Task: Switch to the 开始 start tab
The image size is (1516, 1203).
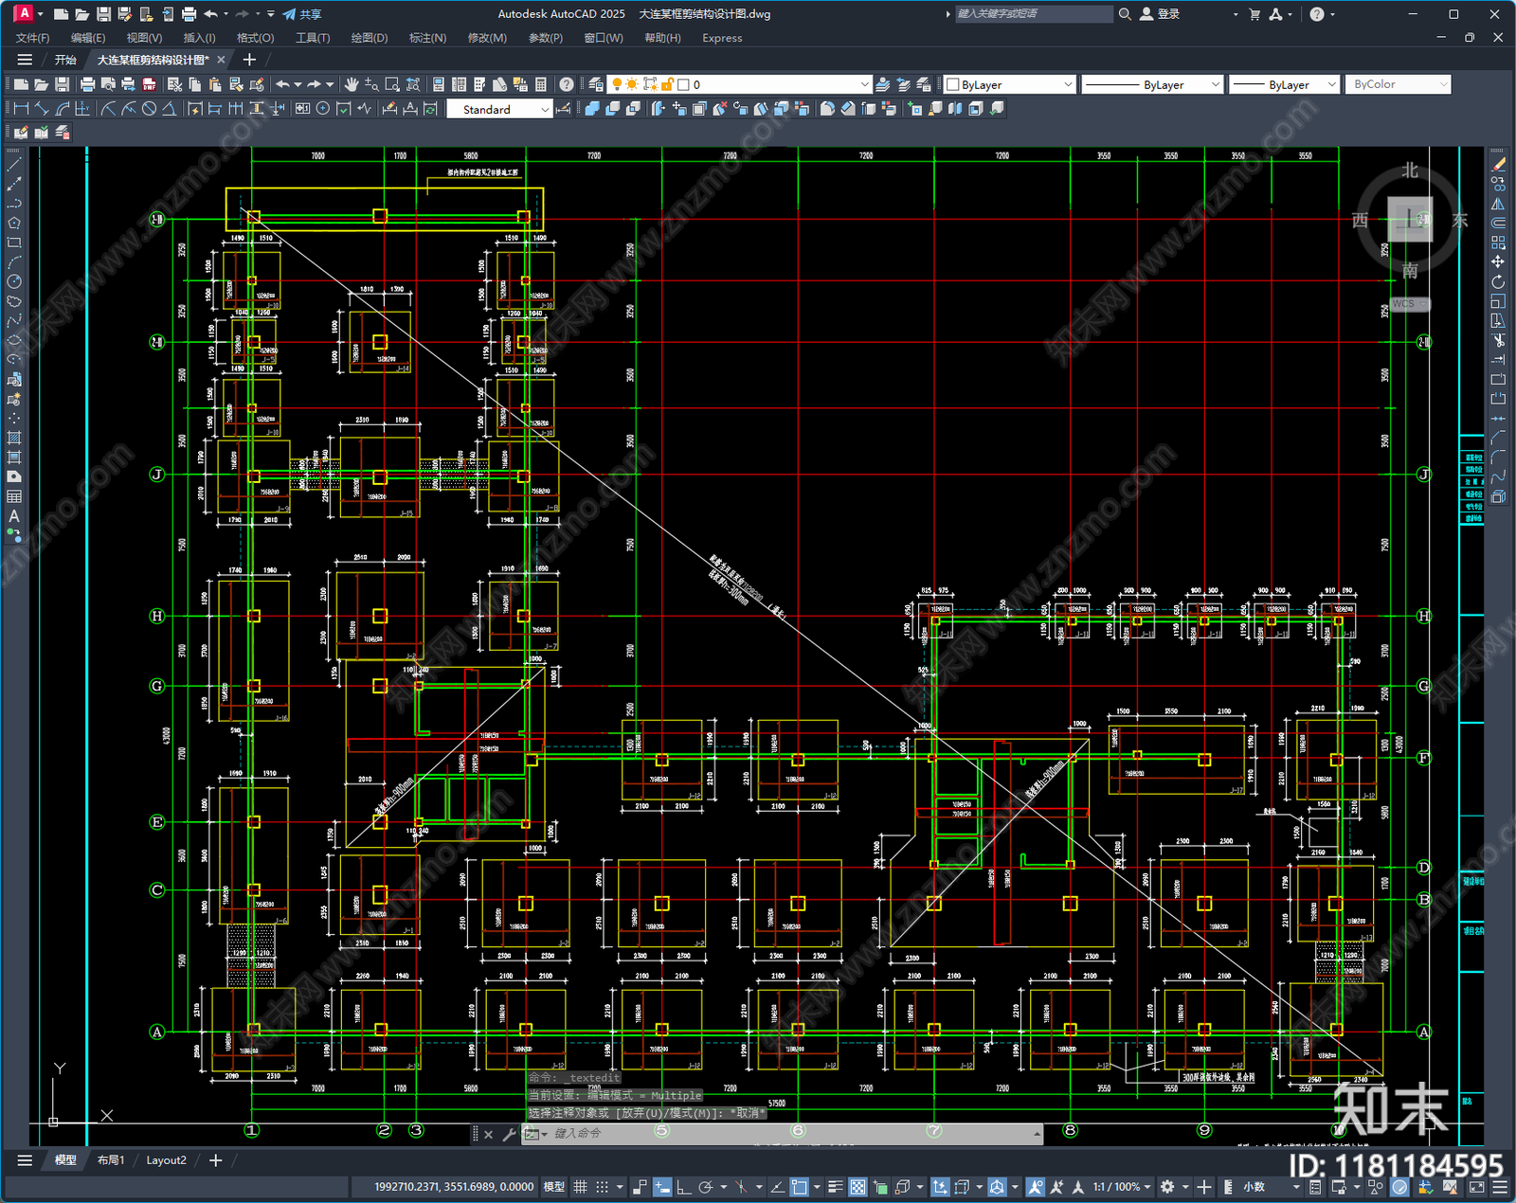Action: [x=65, y=60]
